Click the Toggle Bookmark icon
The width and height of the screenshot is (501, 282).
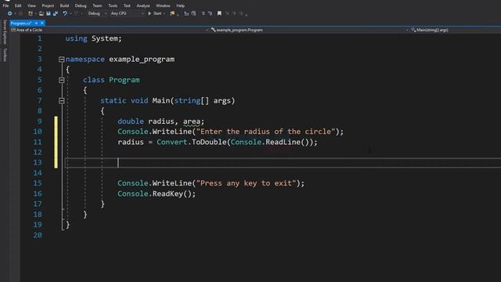click(x=219, y=13)
